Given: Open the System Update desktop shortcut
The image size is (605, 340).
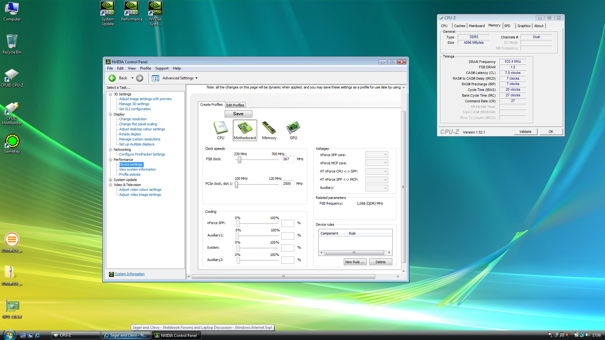Looking at the screenshot, I should 108,14.
